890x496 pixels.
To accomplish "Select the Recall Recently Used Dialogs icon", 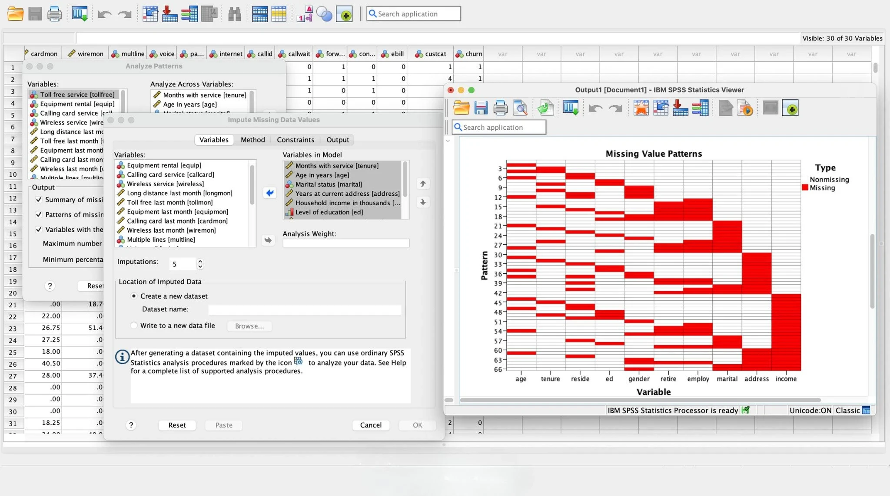I will click(80, 13).
